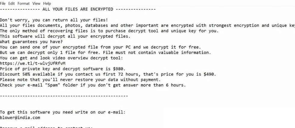Open the View menu
This screenshot has height=128, width=295.
[36, 4]
